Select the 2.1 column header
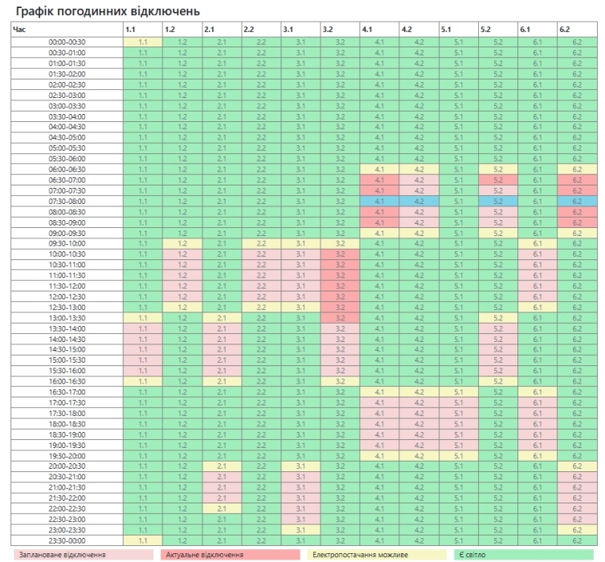Image resolution: width=605 pixels, height=562 pixels. (210, 30)
